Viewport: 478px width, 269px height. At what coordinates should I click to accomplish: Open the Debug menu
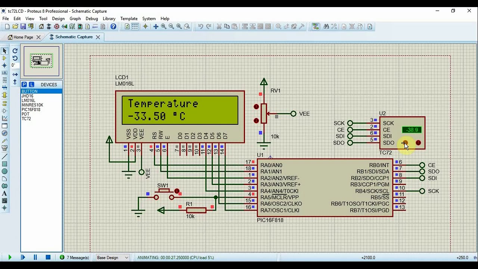tap(91, 18)
